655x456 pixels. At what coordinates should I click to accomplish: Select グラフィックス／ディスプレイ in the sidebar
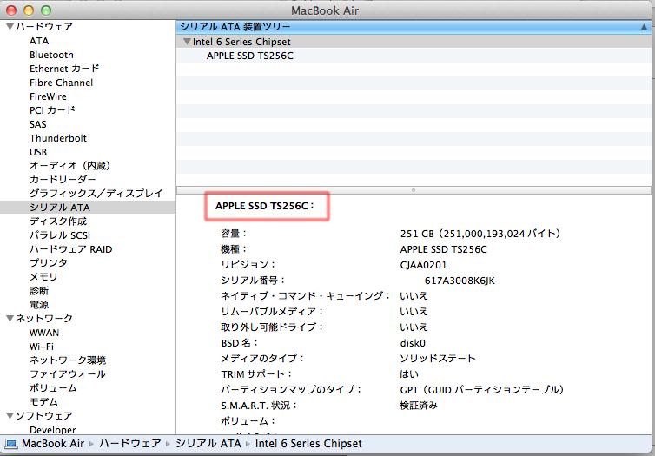tap(96, 194)
